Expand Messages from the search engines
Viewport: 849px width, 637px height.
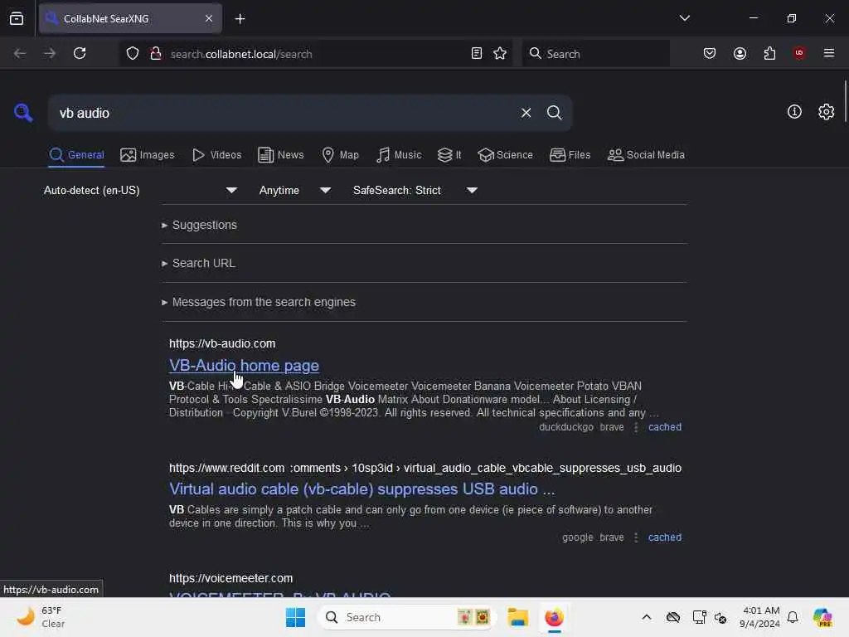pyautogui.click(x=259, y=302)
